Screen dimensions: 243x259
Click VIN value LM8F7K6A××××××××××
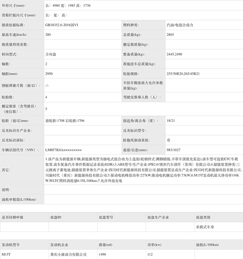pos(63,150)
